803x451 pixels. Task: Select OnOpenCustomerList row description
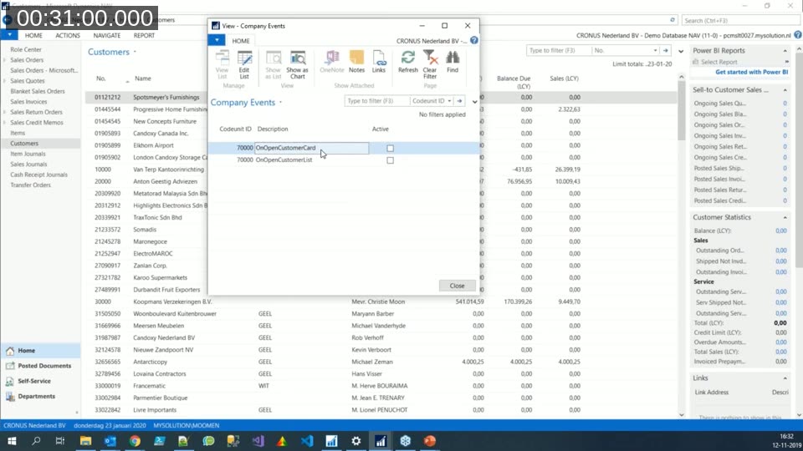click(x=284, y=160)
